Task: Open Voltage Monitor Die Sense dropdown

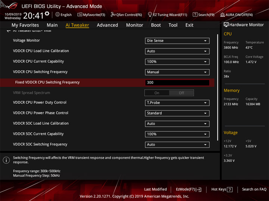Action: click(177, 41)
